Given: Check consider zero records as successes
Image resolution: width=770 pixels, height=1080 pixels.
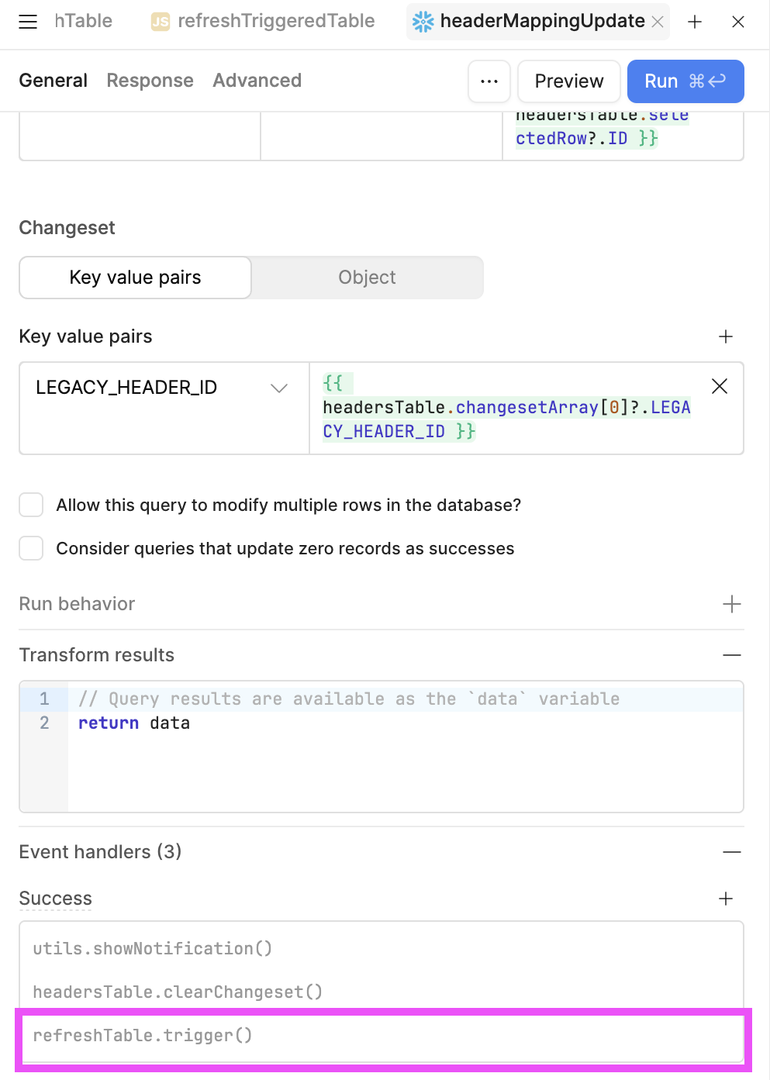Looking at the screenshot, I should coord(31,548).
